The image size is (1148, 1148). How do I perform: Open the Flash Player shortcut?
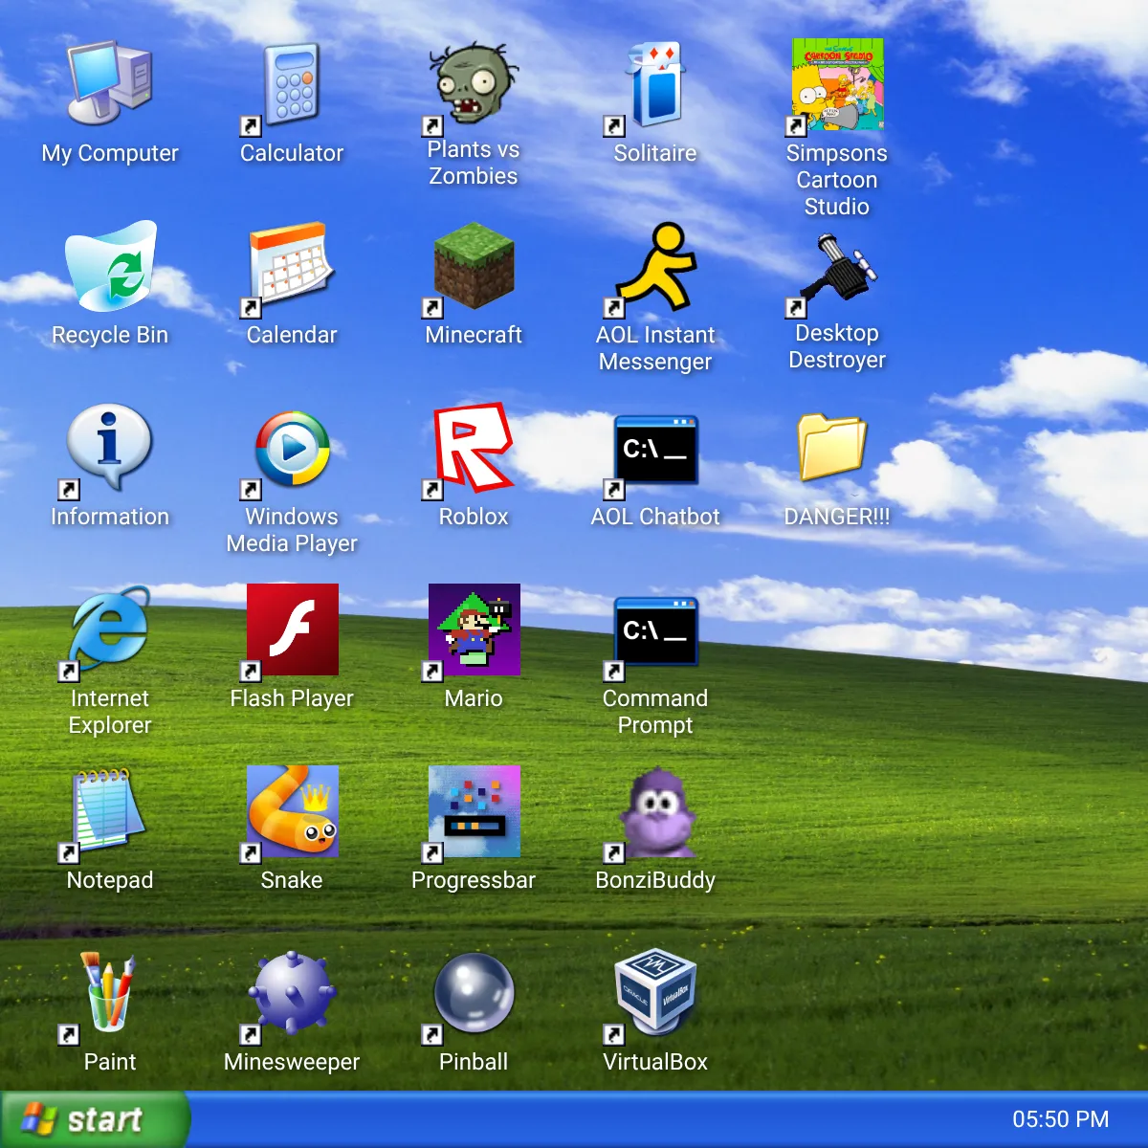(292, 631)
